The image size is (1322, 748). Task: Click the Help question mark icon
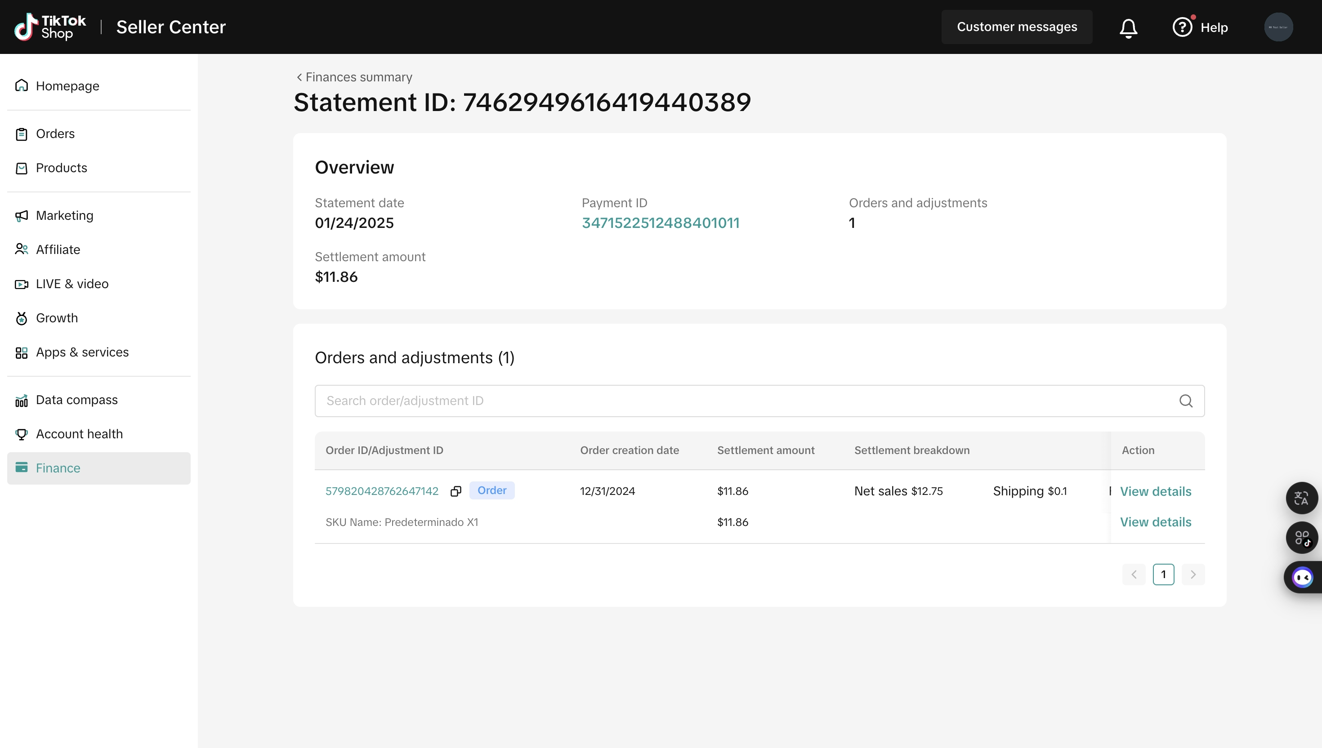coord(1182,27)
